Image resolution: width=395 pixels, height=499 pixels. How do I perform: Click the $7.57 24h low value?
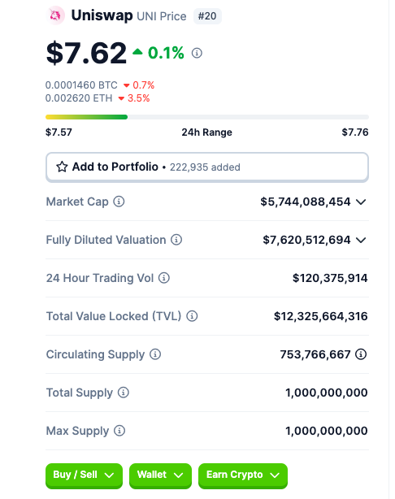[59, 132]
